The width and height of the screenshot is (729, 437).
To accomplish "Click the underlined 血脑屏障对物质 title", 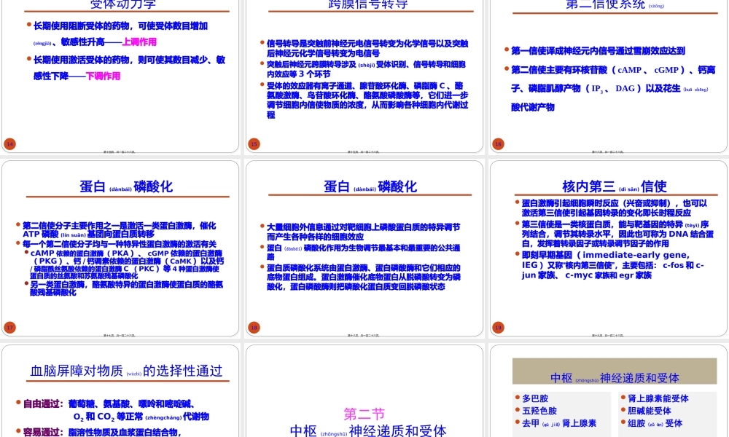I will click(x=82, y=370).
